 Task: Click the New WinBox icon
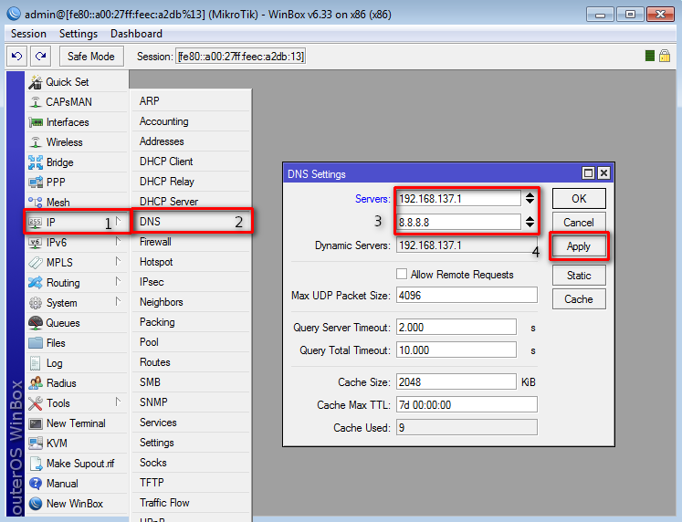(36, 504)
